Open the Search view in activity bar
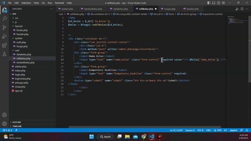 [x=4, y=19]
